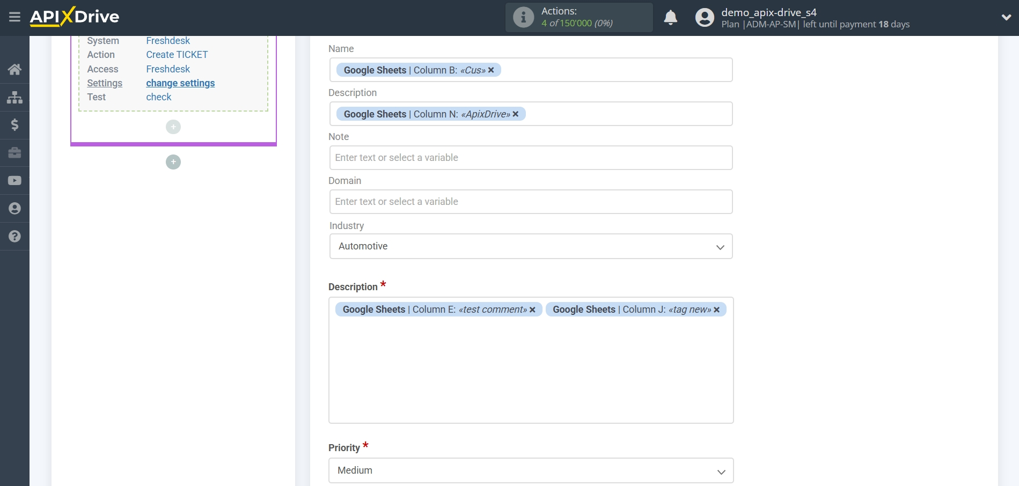Click the Settings label in the block

coord(105,83)
